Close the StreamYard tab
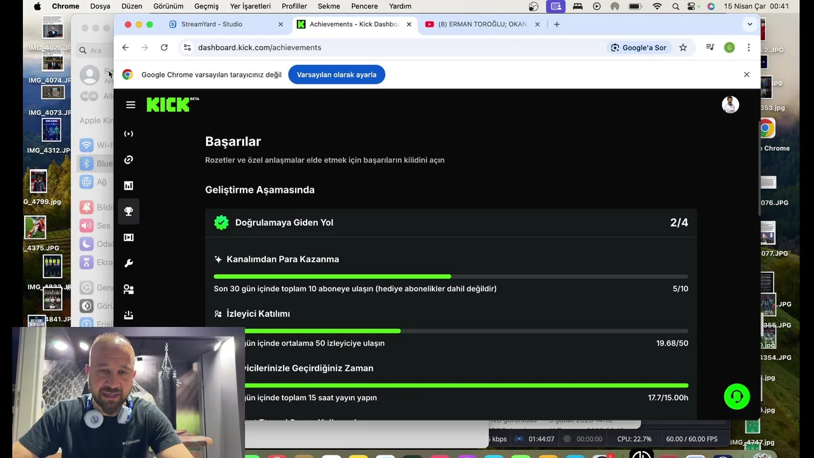Viewport: 814px width, 458px height. coord(280,24)
